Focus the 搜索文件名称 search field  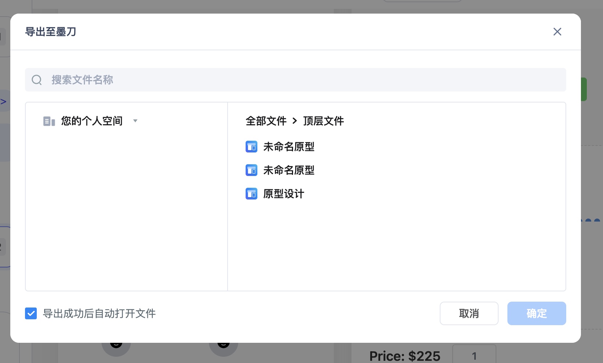tap(295, 80)
